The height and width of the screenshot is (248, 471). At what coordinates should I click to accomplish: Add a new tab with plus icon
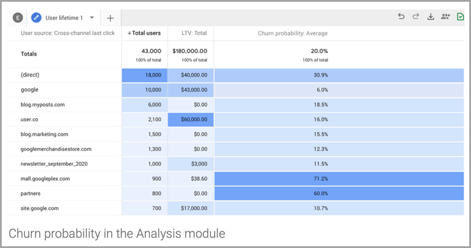coord(110,17)
